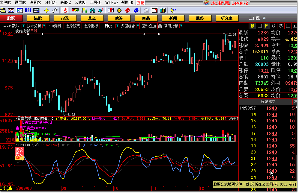
Task: Click the 14:59:57 trade time row
Action: tap(267, 108)
